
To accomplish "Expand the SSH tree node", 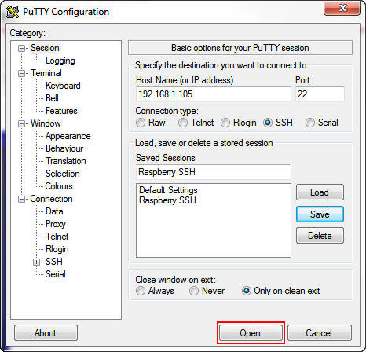I will pyautogui.click(x=36, y=262).
